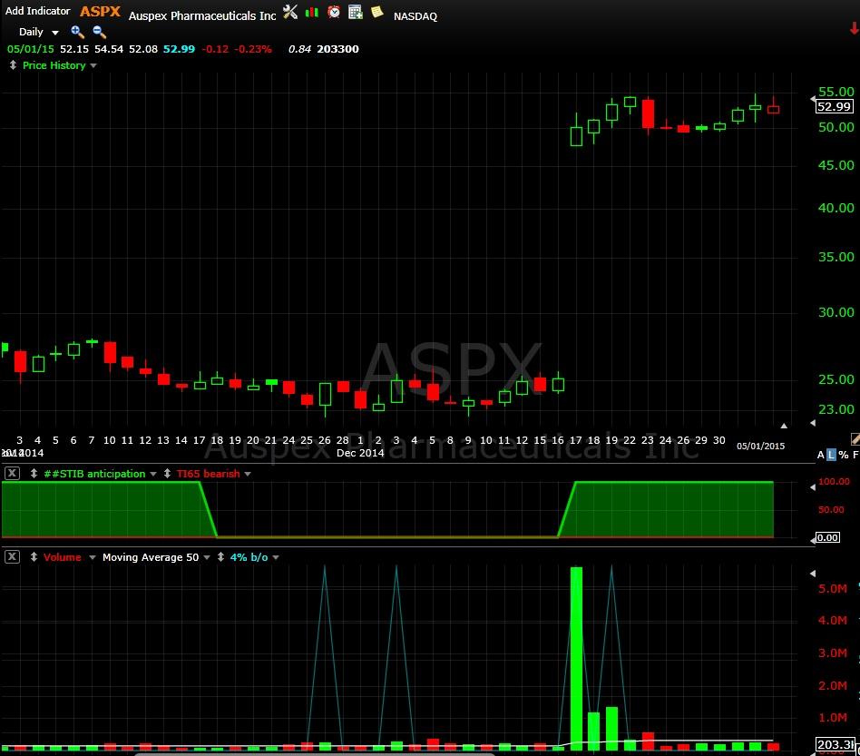Click the 05/01/15 date in the data readout
The image size is (860, 756).
tap(31, 49)
